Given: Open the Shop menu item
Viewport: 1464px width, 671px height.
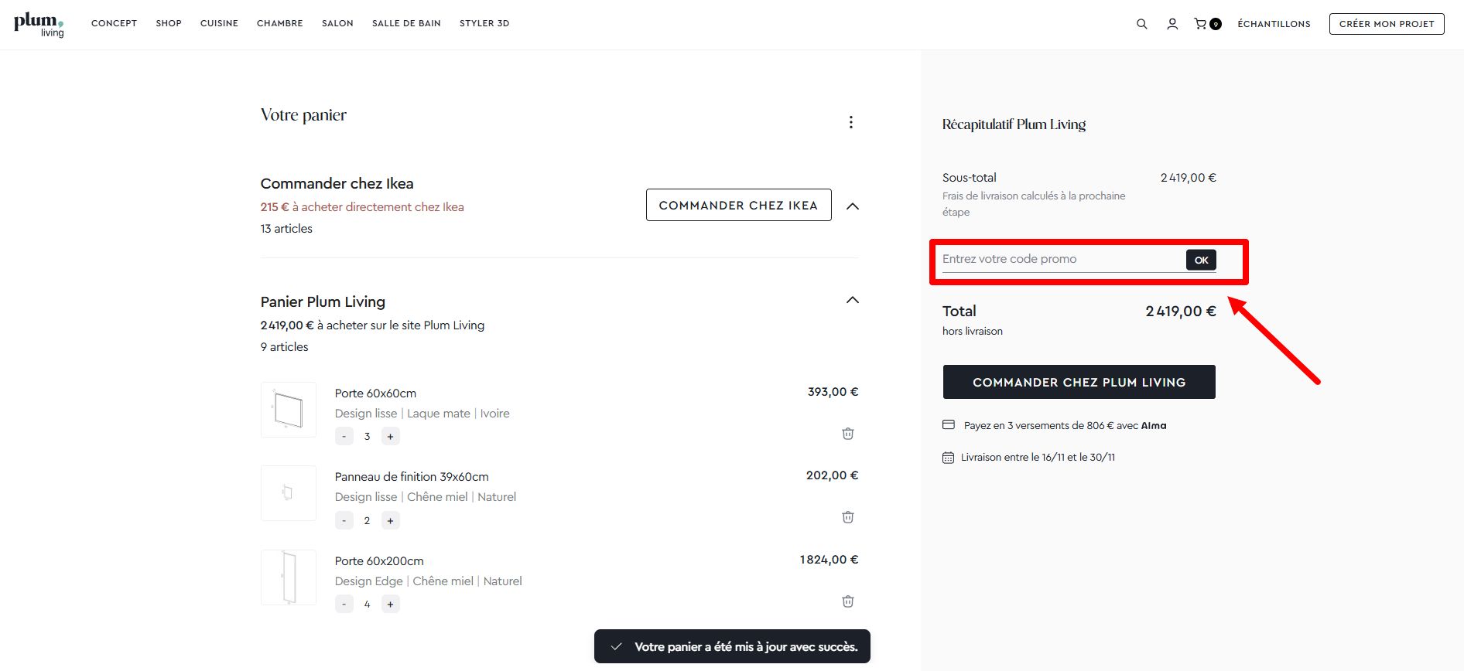Looking at the screenshot, I should pos(169,23).
